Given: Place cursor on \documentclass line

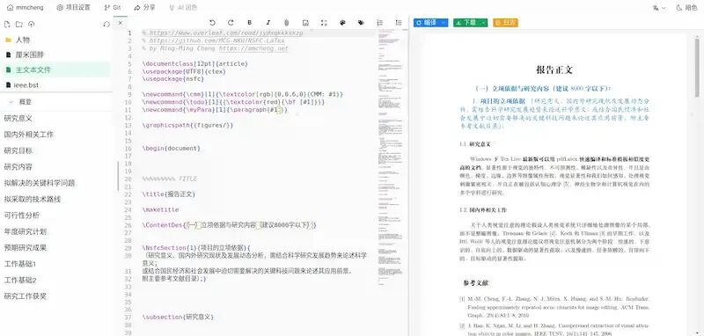Looking at the screenshot, I should point(194,63).
